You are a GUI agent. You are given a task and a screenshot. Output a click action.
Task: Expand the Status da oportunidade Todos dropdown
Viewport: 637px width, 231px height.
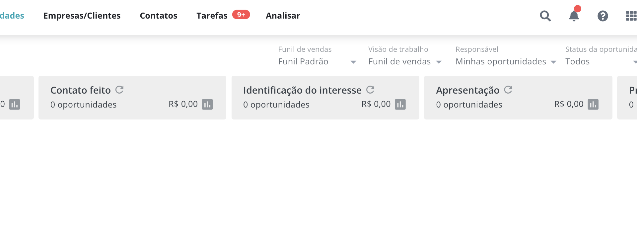tap(601, 61)
